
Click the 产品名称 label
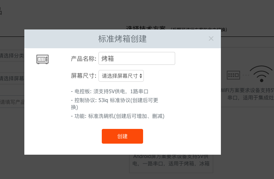tap(83, 59)
